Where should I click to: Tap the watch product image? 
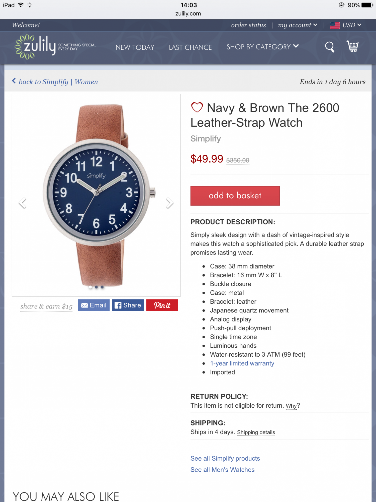[x=96, y=195]
